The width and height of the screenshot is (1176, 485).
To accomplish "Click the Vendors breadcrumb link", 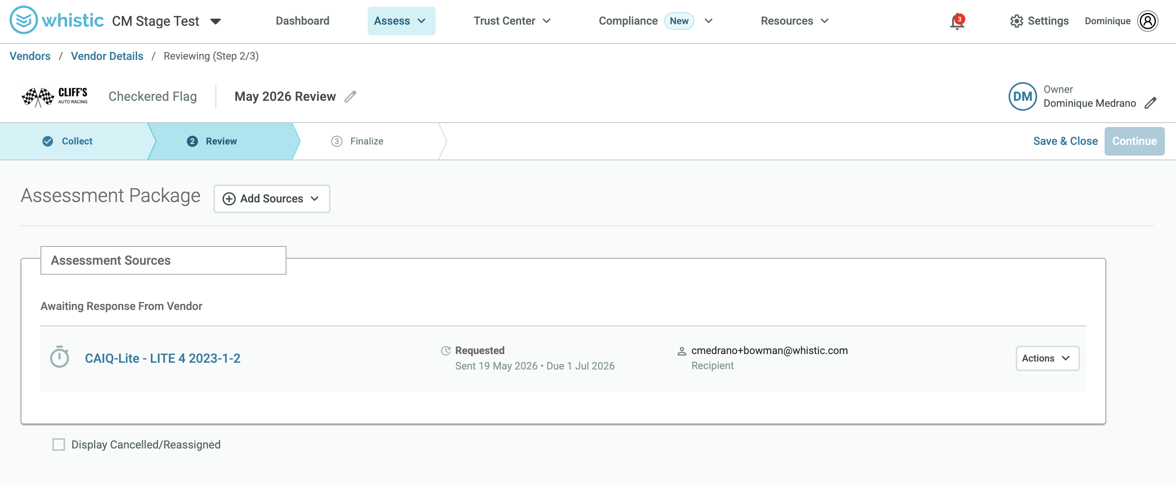I will 30,56.
